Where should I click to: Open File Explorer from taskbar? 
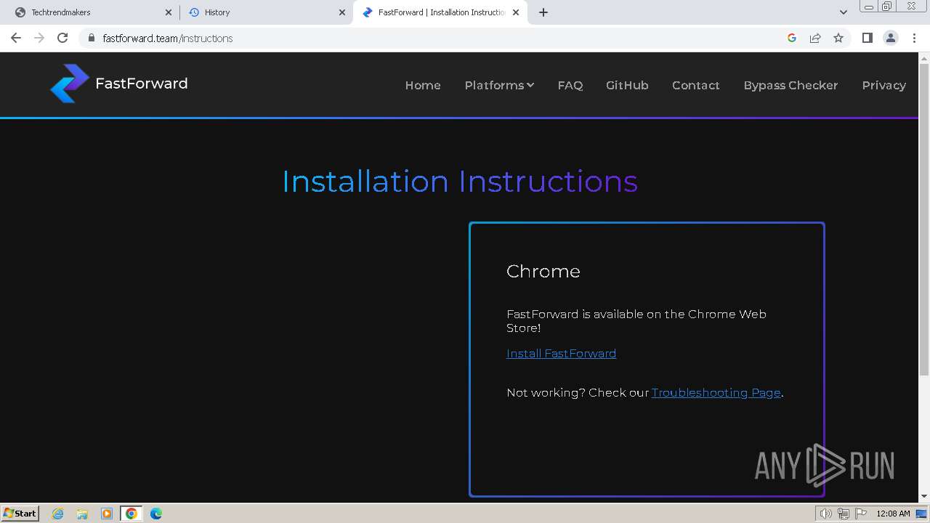[x=82, y=514]
